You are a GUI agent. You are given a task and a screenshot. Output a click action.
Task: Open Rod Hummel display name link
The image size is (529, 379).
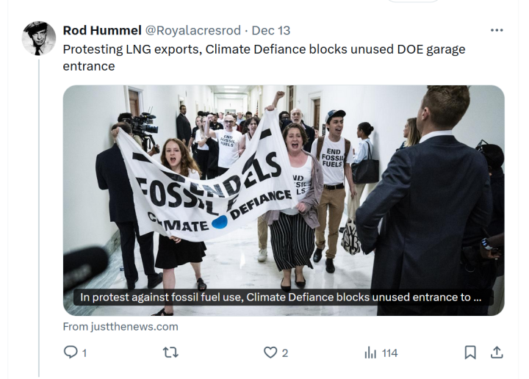101,30
